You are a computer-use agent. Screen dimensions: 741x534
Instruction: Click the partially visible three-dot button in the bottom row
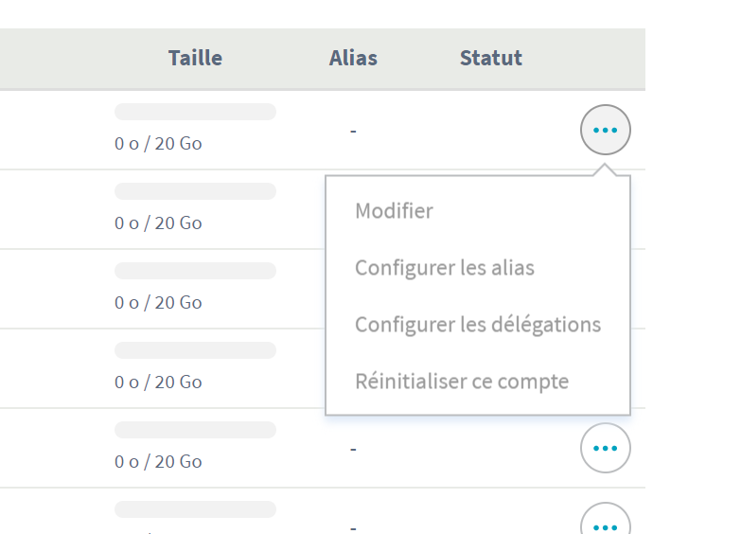[605, 524]
